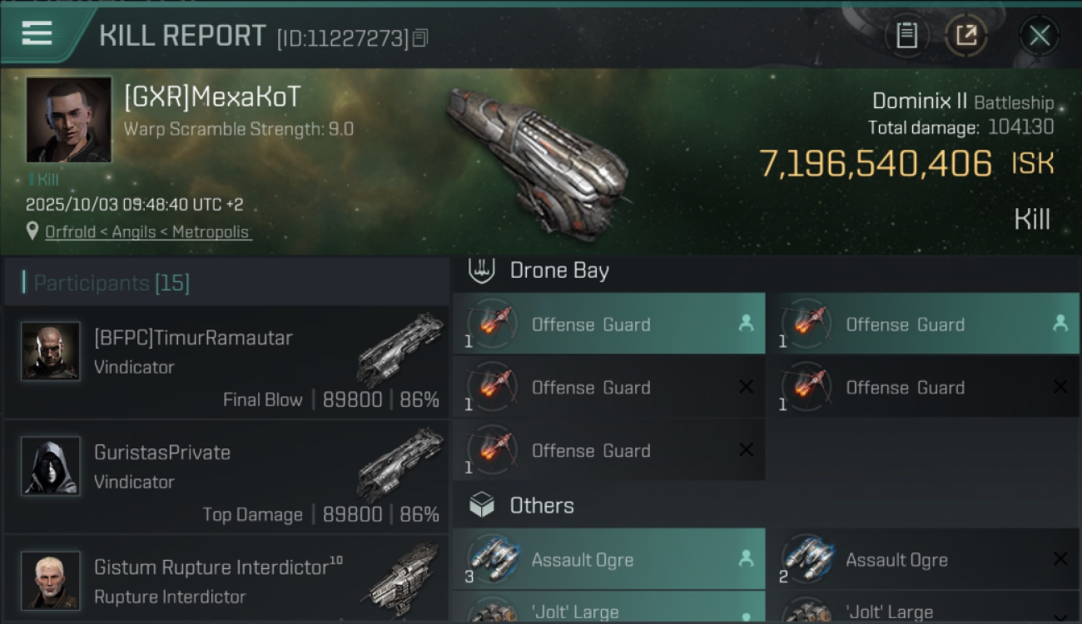Share the kill report externally
The width and height of the screenshot is (1082, 624).
click(x=966, y=35)
